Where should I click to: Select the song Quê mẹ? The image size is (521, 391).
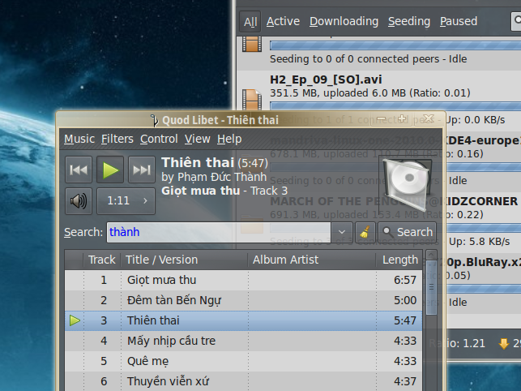click(243, 361)
